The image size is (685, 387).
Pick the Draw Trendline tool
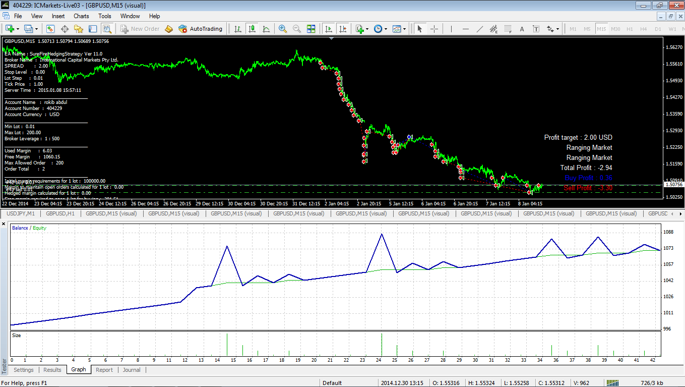pos(479,29)
